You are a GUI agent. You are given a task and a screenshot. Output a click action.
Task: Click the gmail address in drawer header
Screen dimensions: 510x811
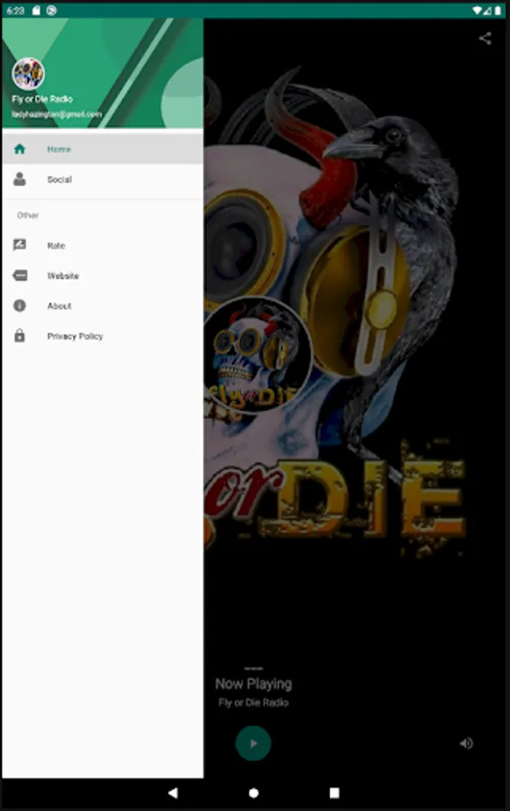pos(57,114)
